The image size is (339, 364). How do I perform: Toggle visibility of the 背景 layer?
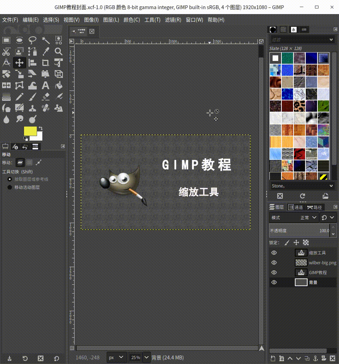[274, 282]
